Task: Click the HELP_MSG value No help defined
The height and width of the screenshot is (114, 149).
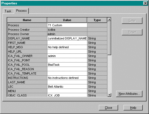Action: pos(67,47)
